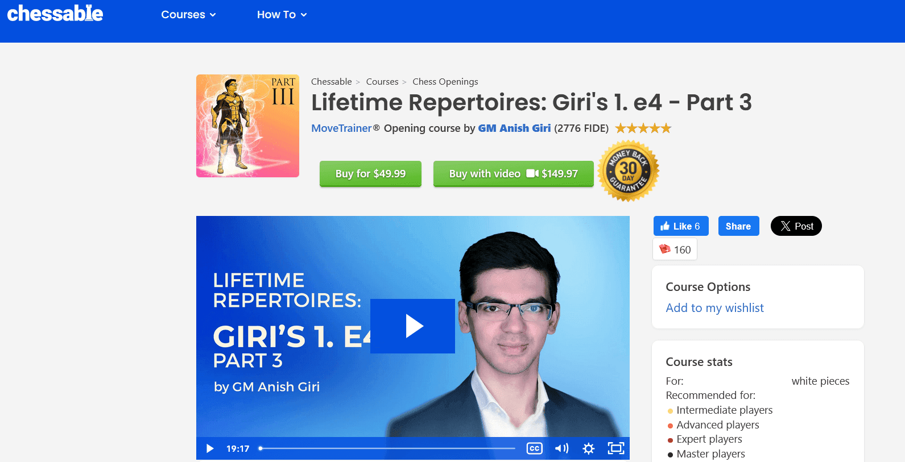Screen dimensions: 905x462
Task: Toggle closed captions on the video
Action: pos(534,448)
